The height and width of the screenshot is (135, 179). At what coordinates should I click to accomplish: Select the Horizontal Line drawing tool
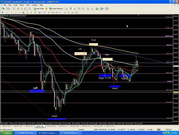point(16,12)
